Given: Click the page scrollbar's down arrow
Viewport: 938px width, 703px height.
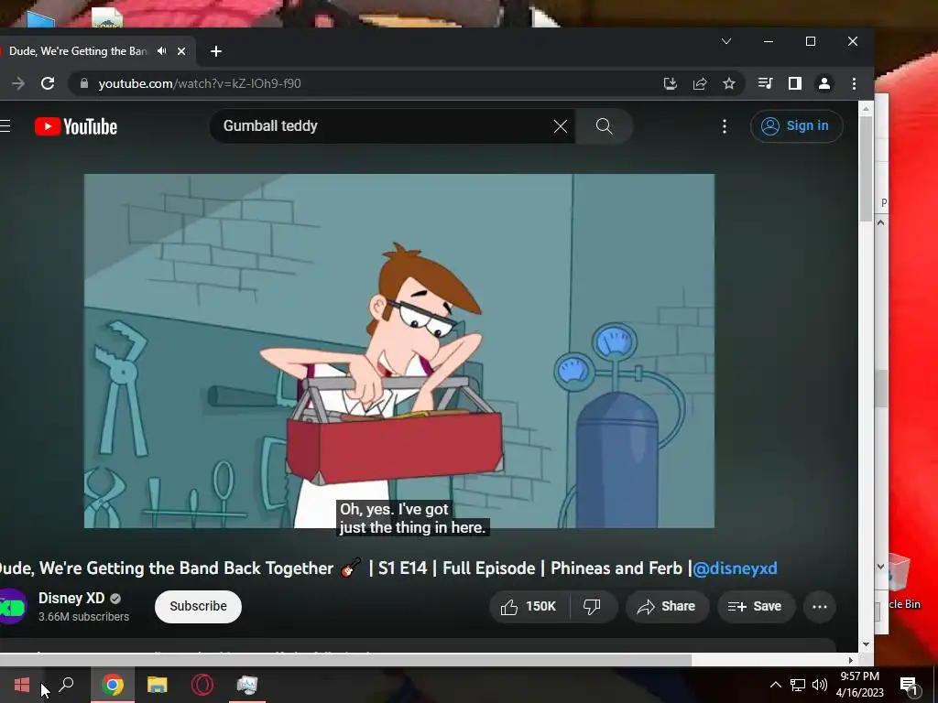Looking at the screenshot, I should click(x=866, y=644).
